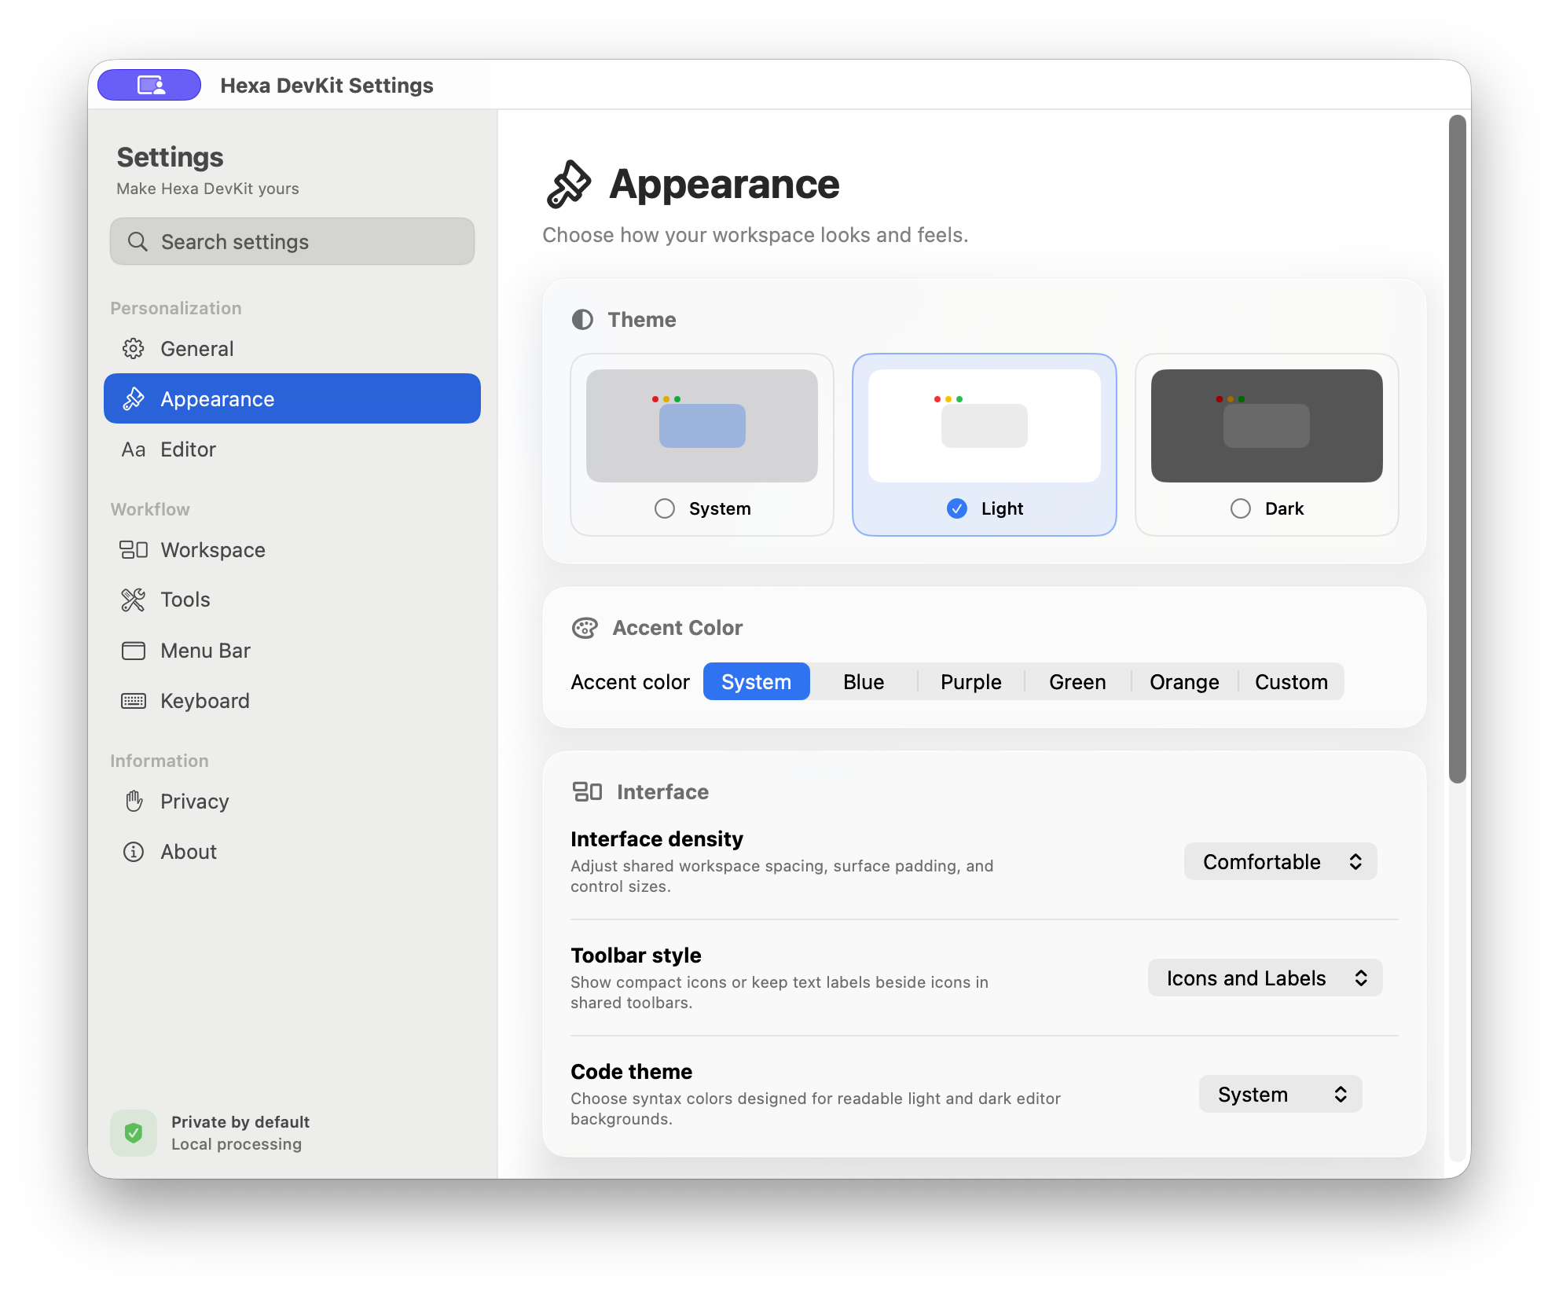Open the General settings page

[x=292, y=349]
